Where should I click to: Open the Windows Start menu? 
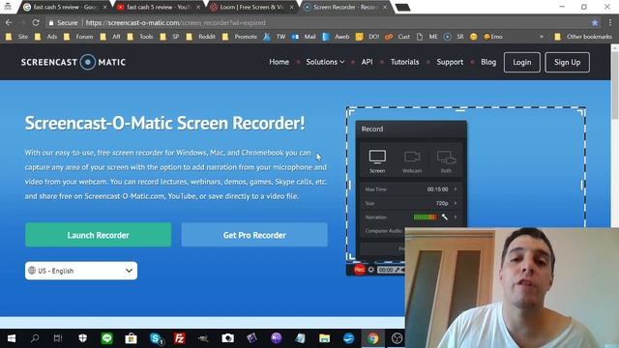coord(12,338)
